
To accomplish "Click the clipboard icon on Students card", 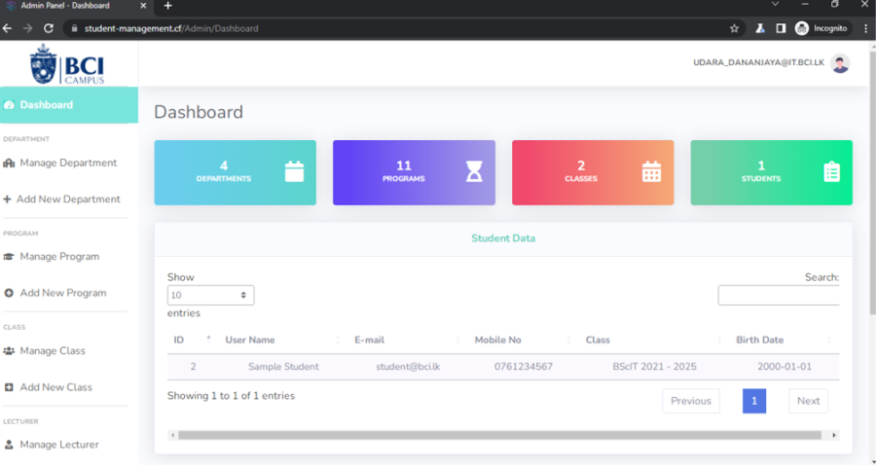I will point(831,172).
